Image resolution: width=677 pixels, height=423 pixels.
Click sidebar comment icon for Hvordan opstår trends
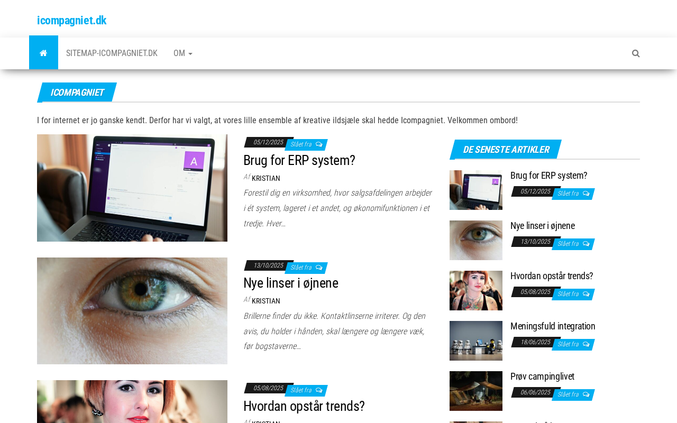tap(586, 294)
